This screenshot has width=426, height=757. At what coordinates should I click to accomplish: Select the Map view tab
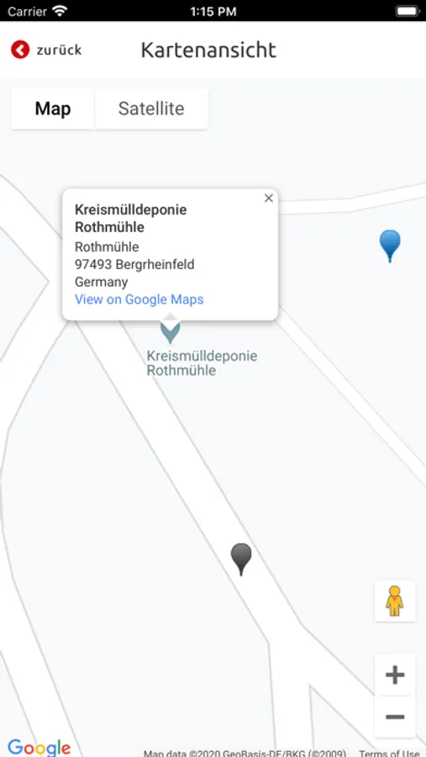point(53,109)
